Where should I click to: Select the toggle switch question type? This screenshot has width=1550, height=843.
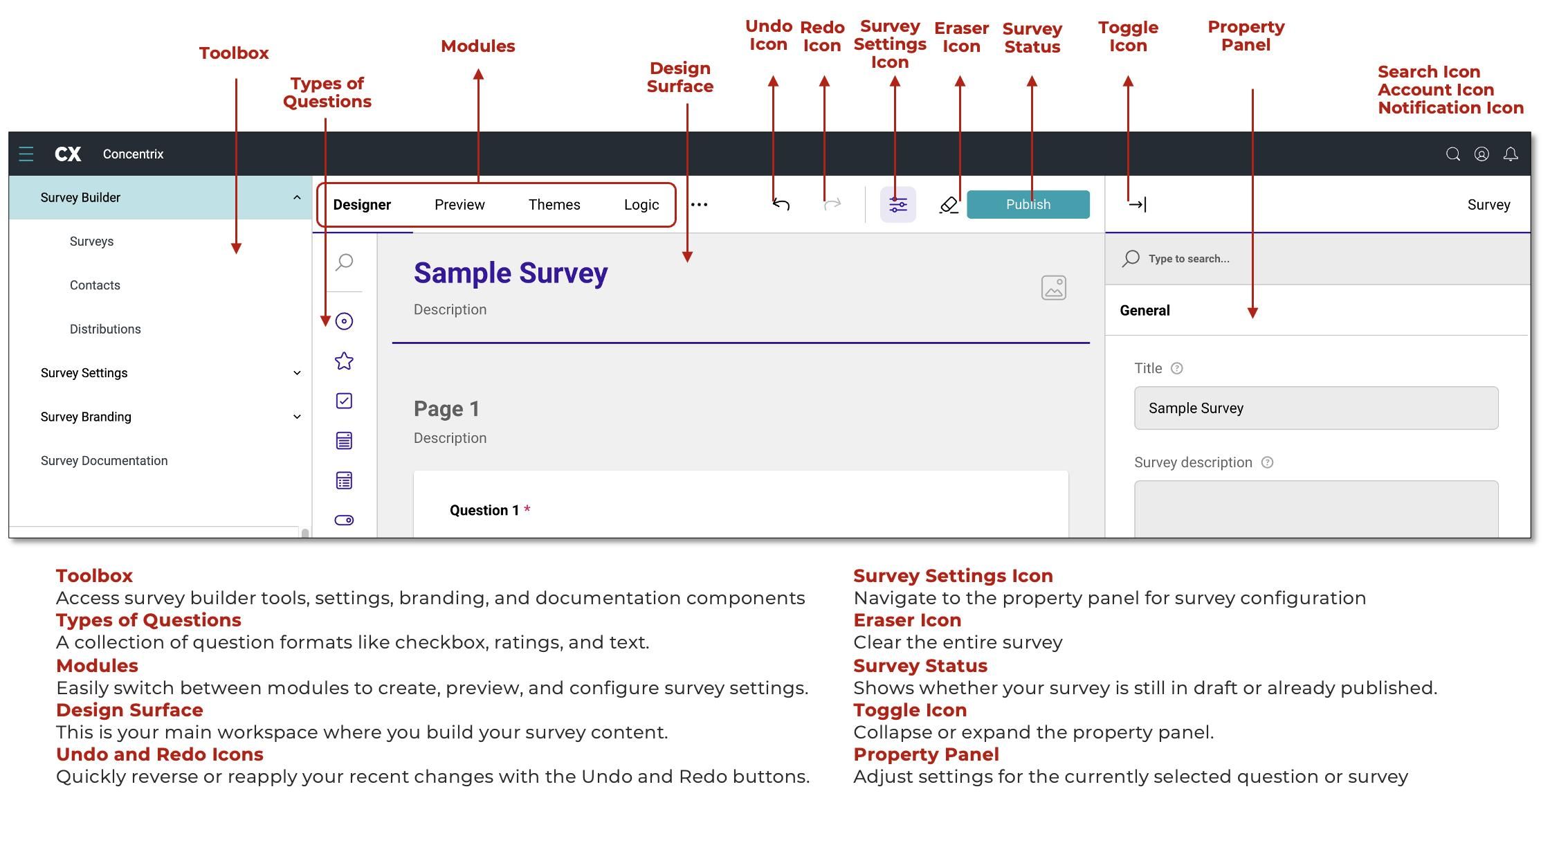344,520
